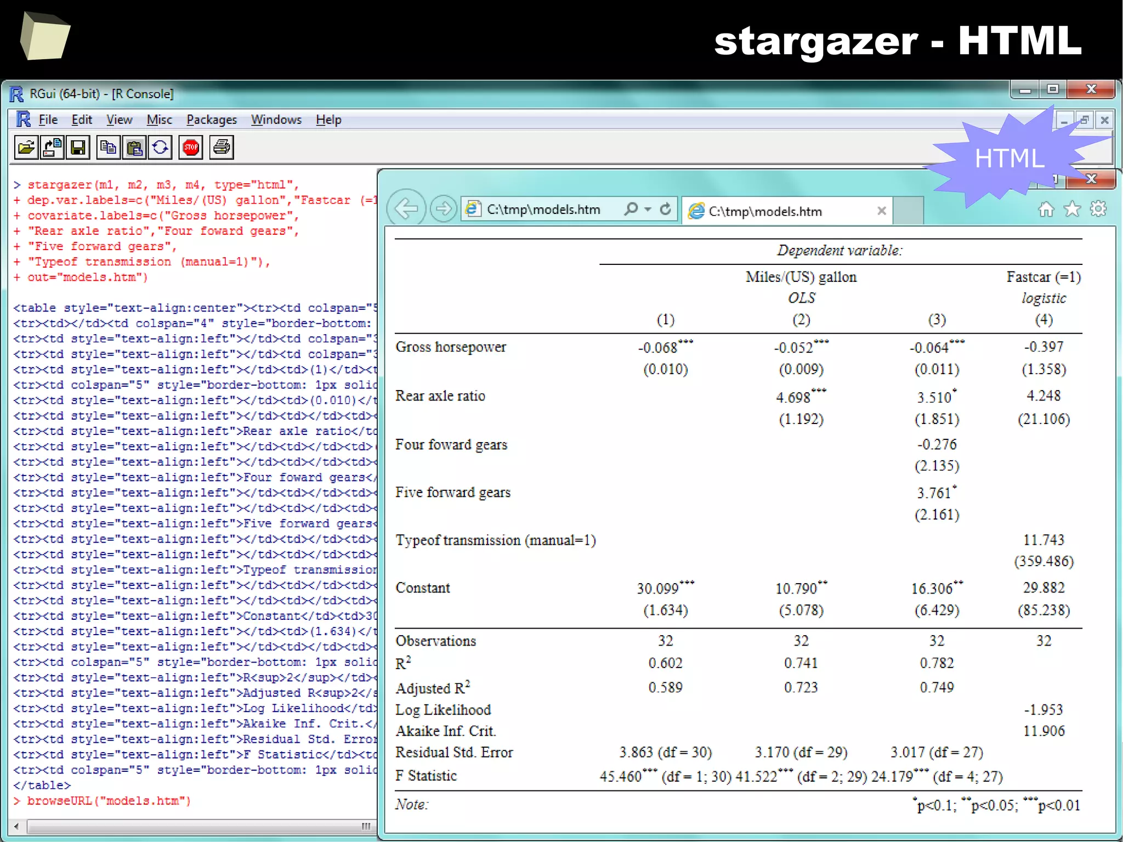The height and width of the screenshot is (842, 1123).
Task: Click the Paste icon in RGui toolbar
Action: click(x=134, y=147)
